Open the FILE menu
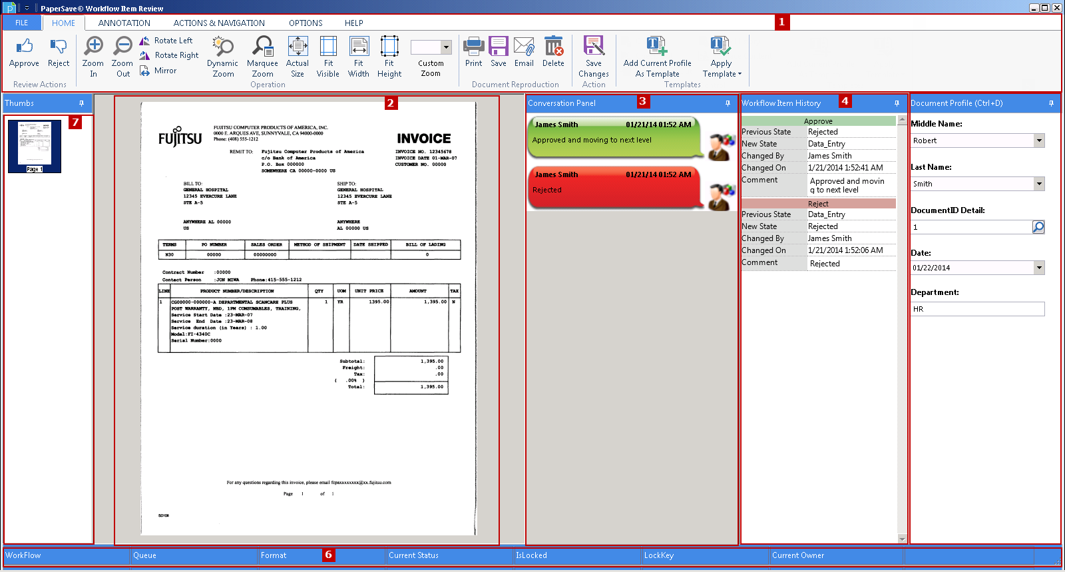The height and width of the screenshot is (572, 1065). point(22,23)
